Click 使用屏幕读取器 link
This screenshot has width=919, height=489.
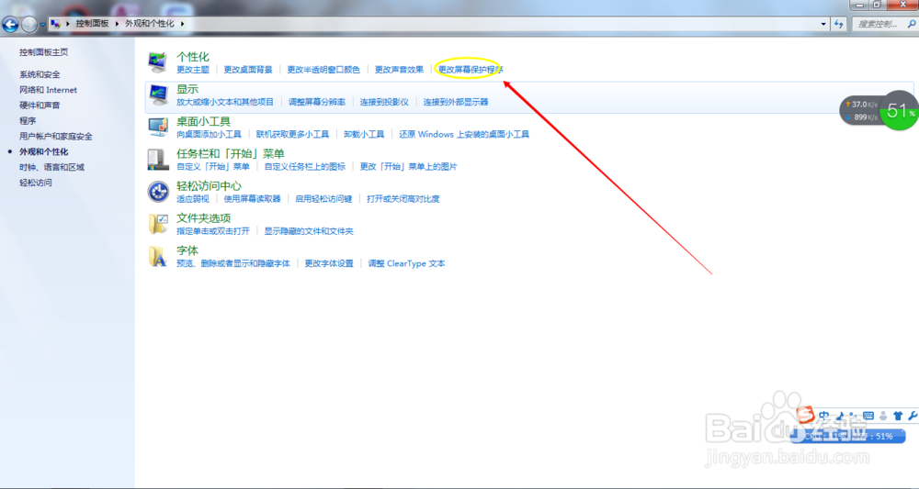(252, 199)
